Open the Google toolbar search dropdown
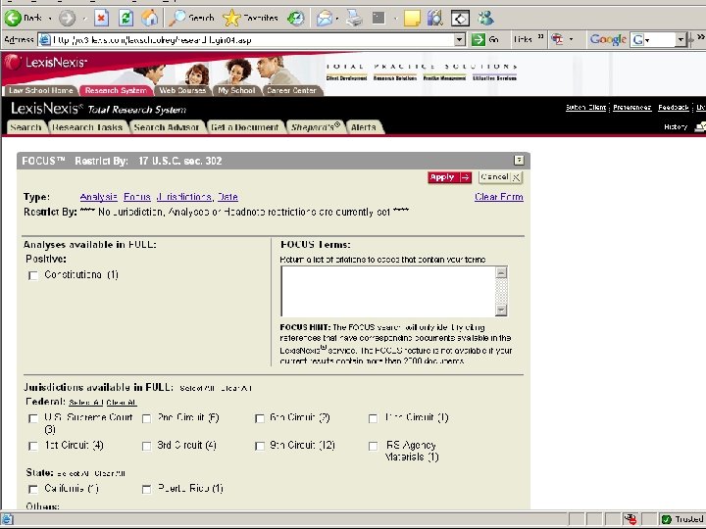 pos(681,39)
